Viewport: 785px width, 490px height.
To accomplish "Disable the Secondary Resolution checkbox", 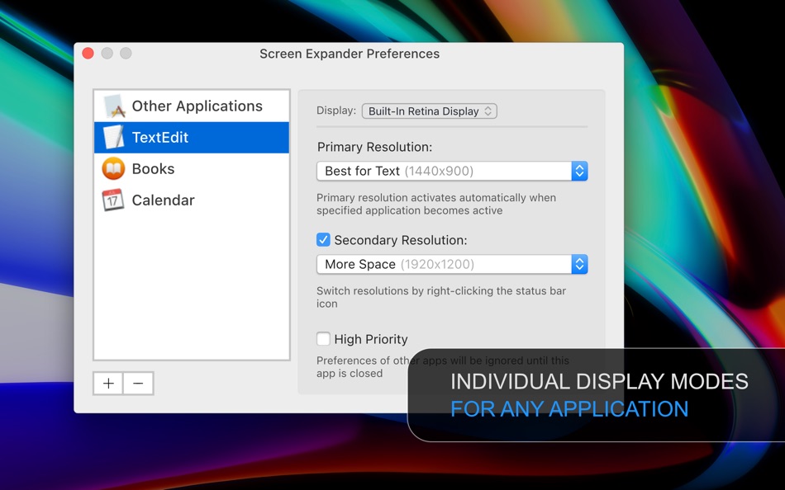I will [323, 240].
